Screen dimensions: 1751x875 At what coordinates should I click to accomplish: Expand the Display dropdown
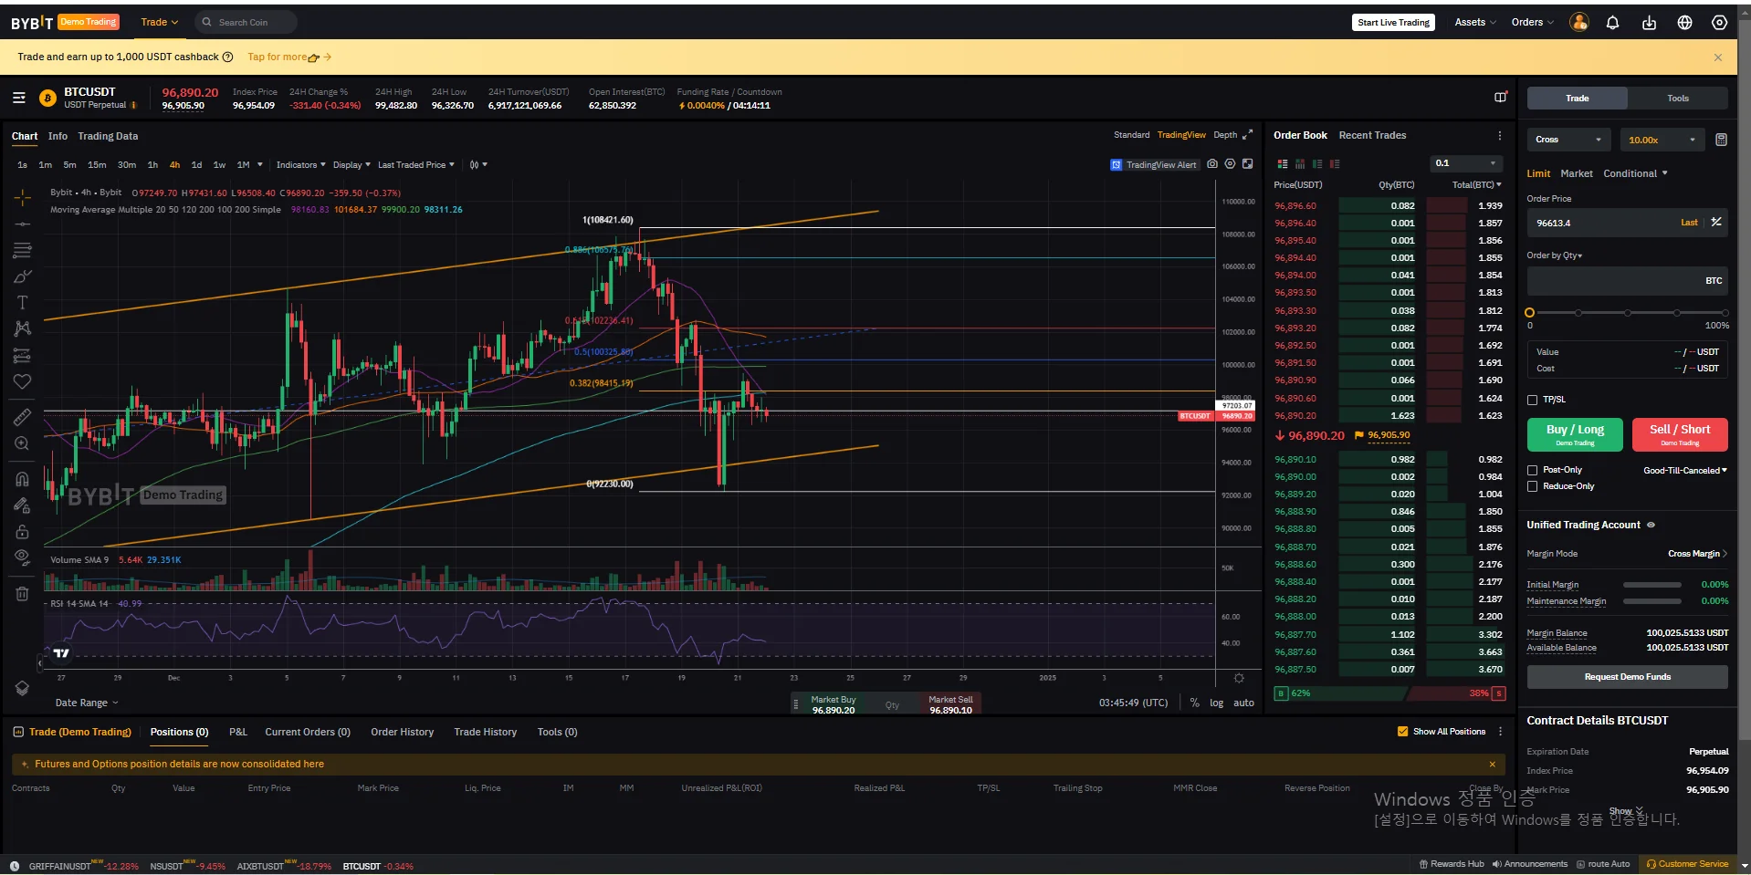[x=351, y=165]
